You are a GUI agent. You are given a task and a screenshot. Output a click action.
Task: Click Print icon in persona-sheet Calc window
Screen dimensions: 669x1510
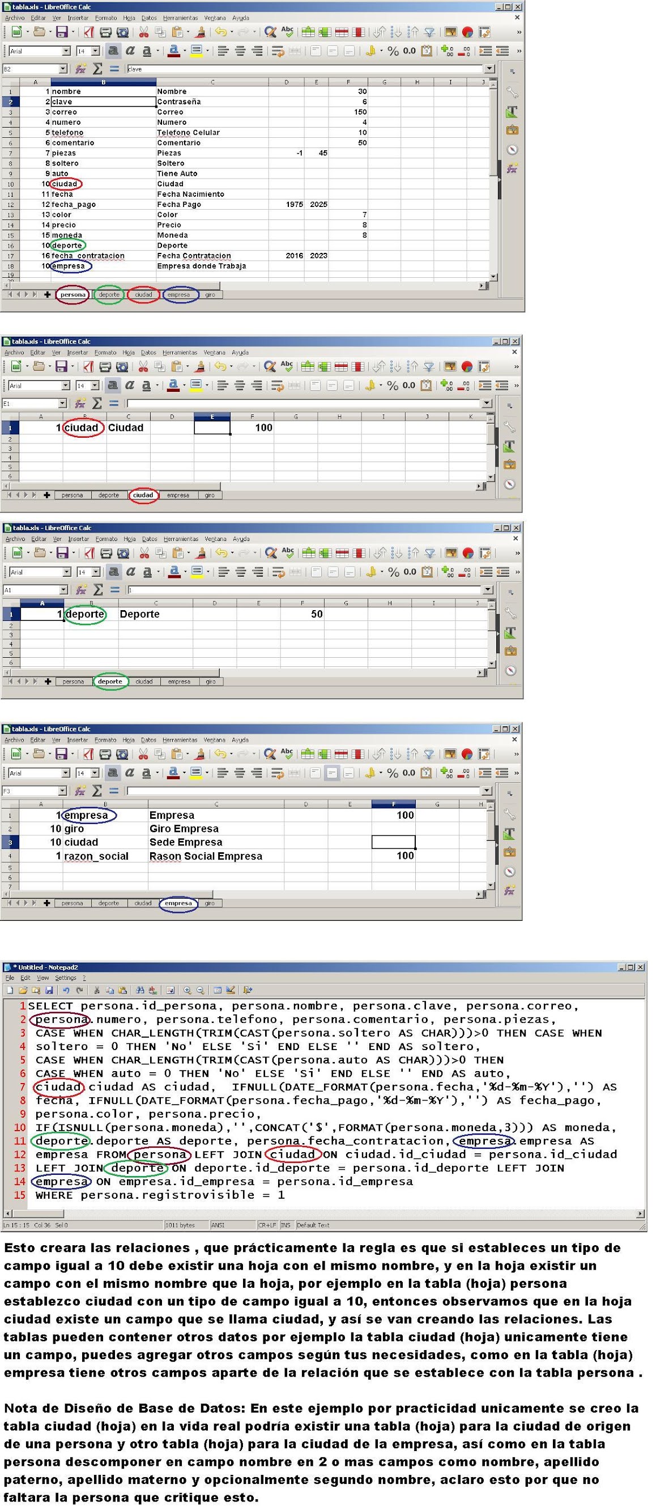(105, 32)
